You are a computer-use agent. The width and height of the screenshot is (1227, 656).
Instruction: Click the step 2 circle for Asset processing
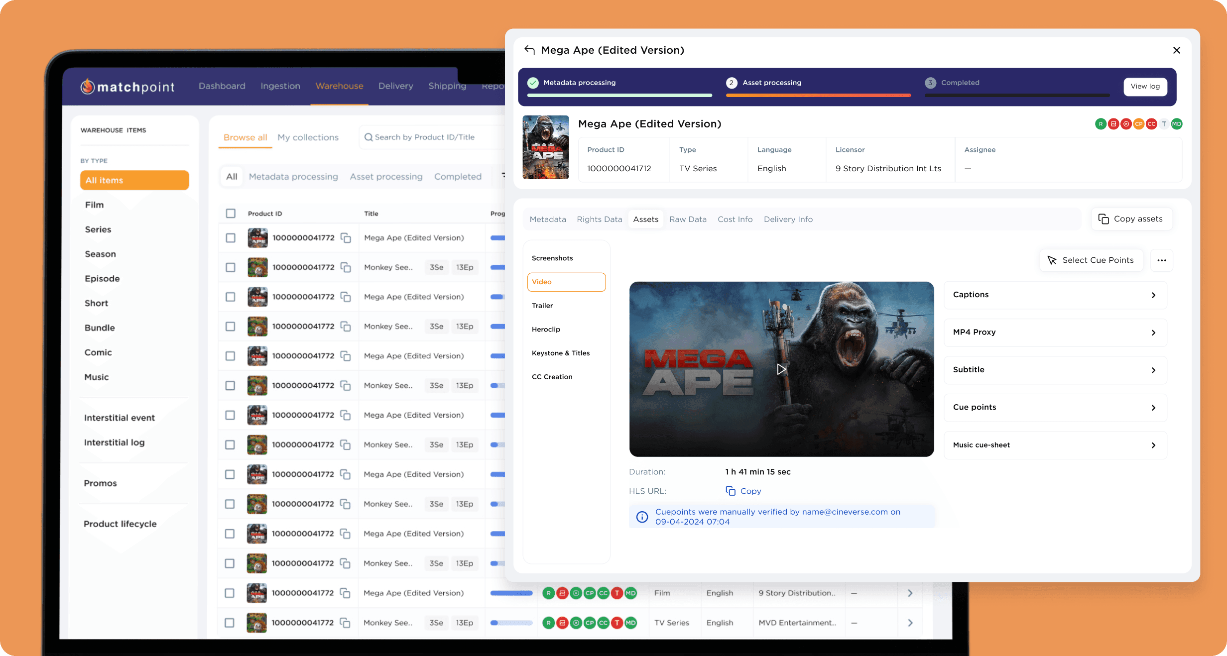coord(732,83)
